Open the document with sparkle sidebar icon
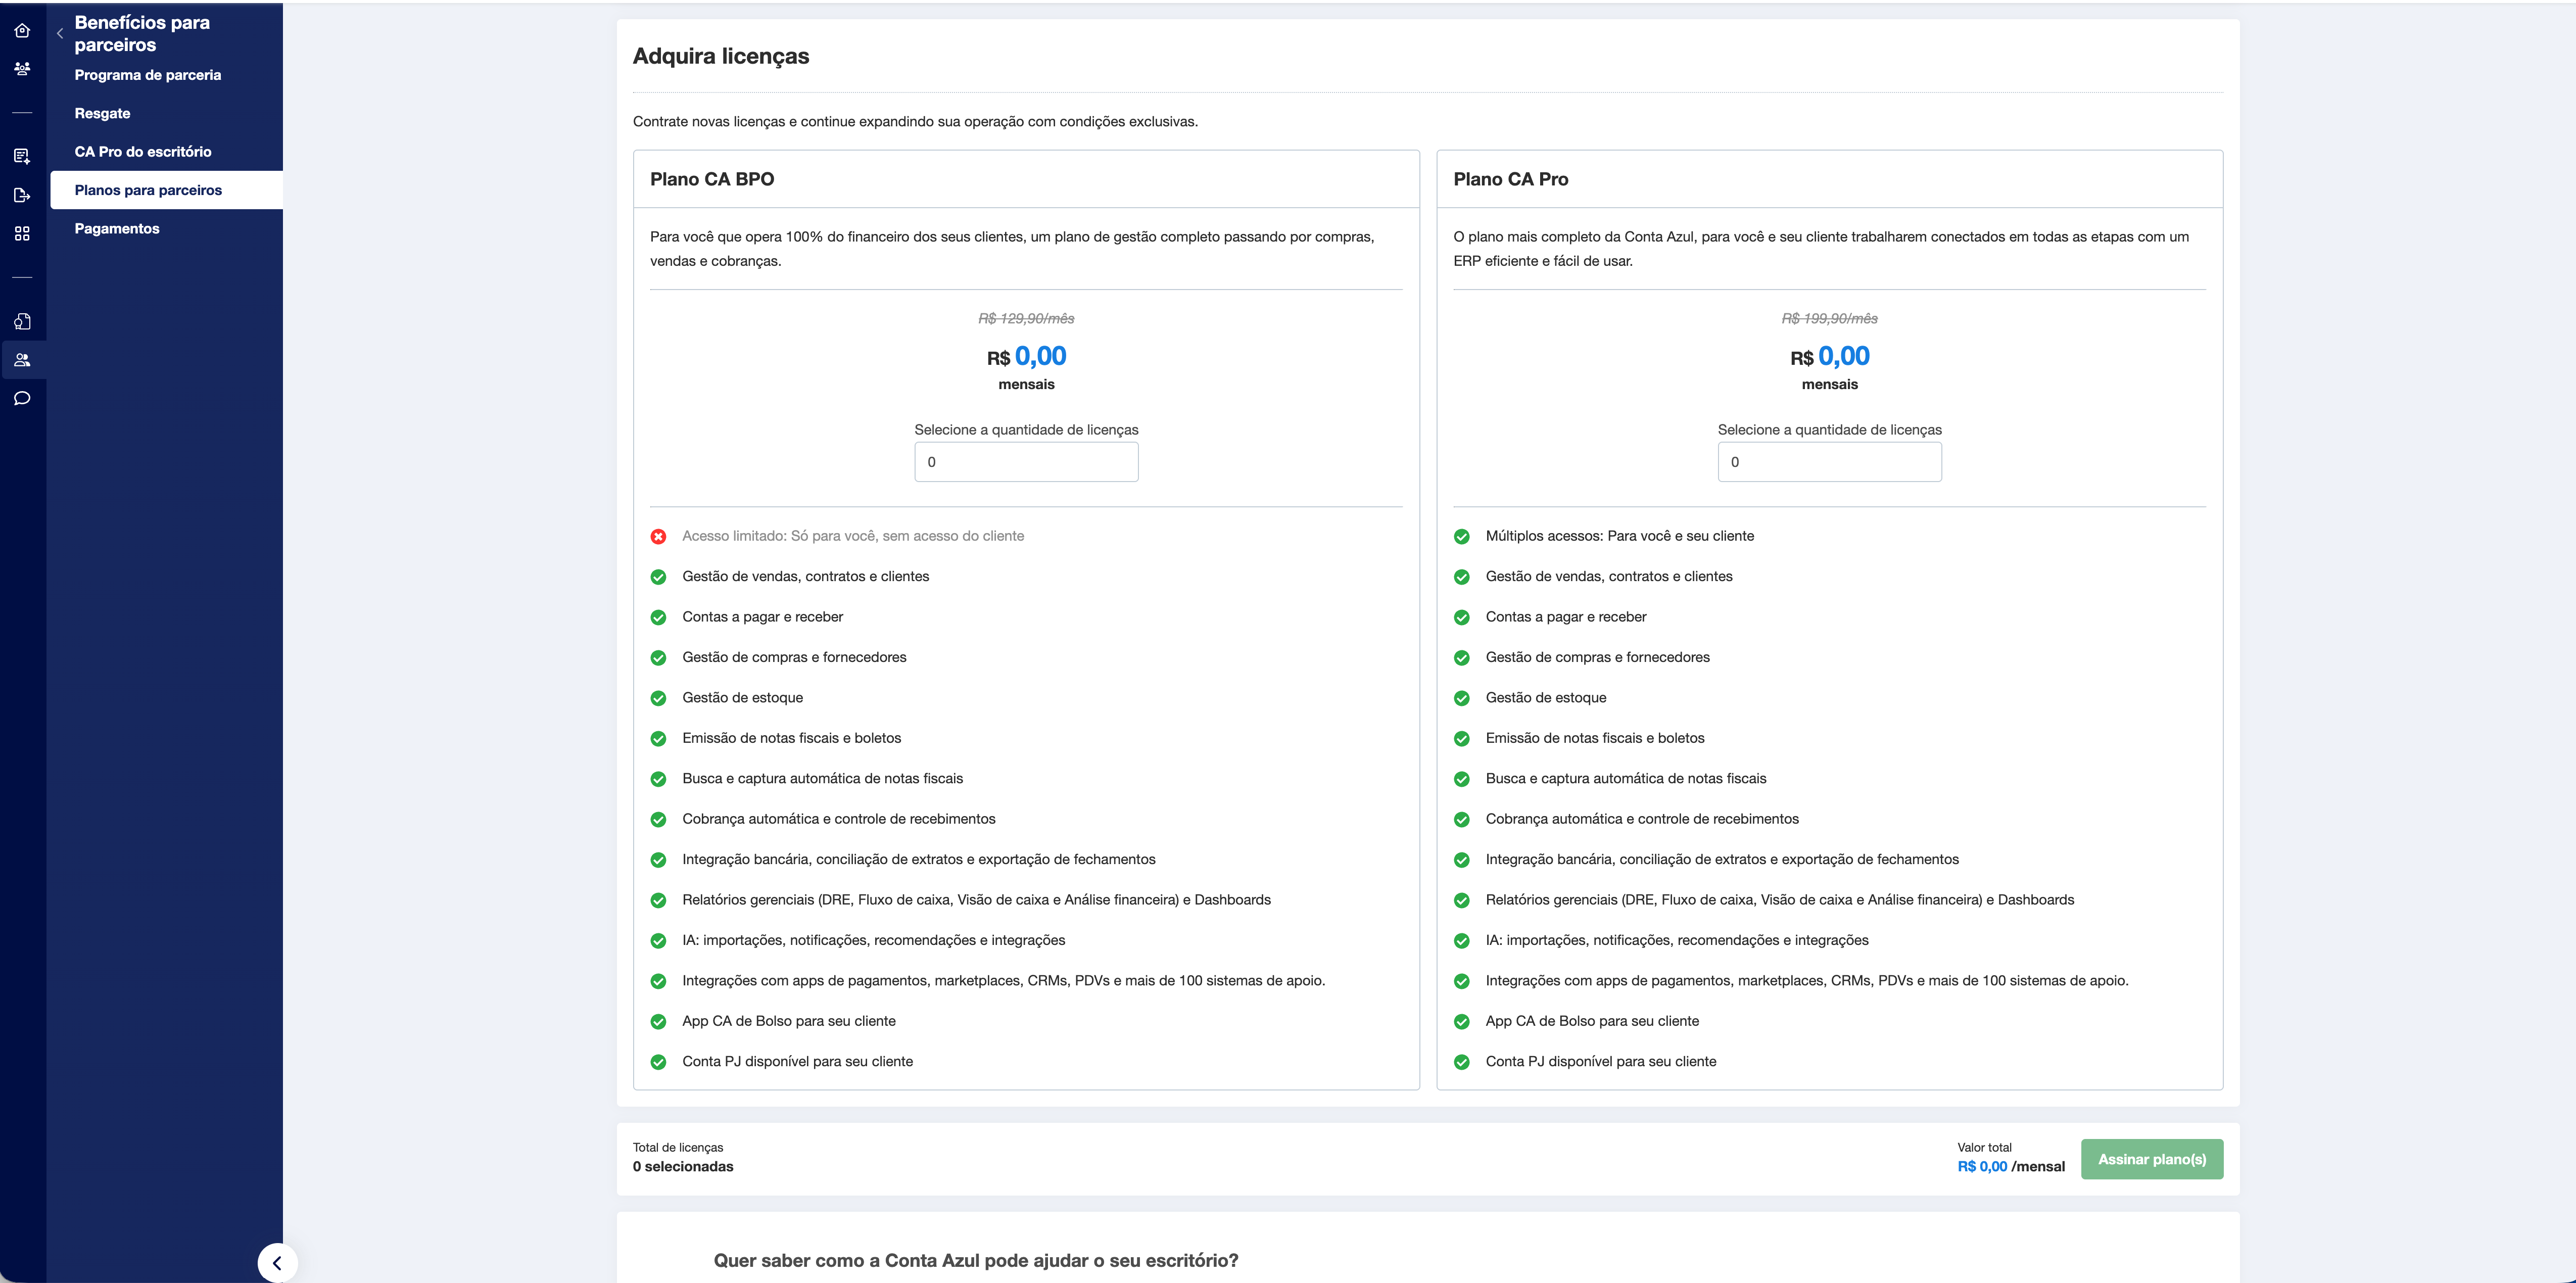The height and width of the screenshot is (1283, 2576). pos(22,156)
